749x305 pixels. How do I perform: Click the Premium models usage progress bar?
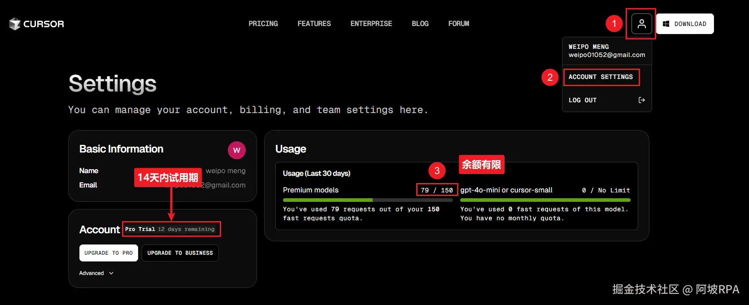pyautogui.click(x=368, y=200)
